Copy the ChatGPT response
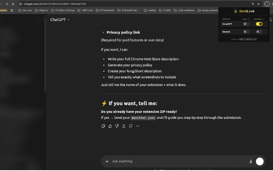Screen dimensions: 273x171 [x=103, y=126]
